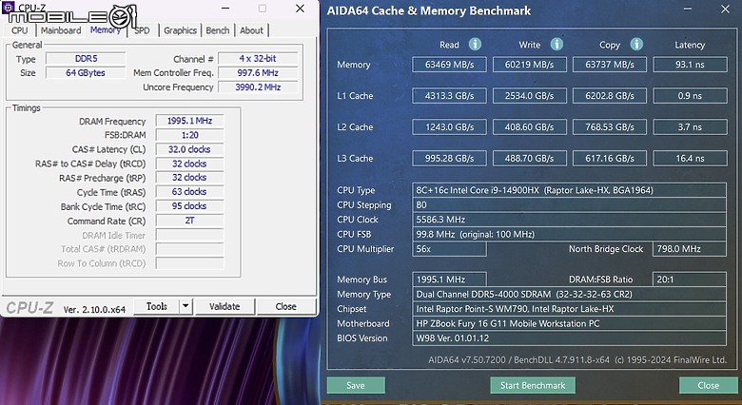Click the DRAM:FSB Ratio value 20:1

point(690,280)
